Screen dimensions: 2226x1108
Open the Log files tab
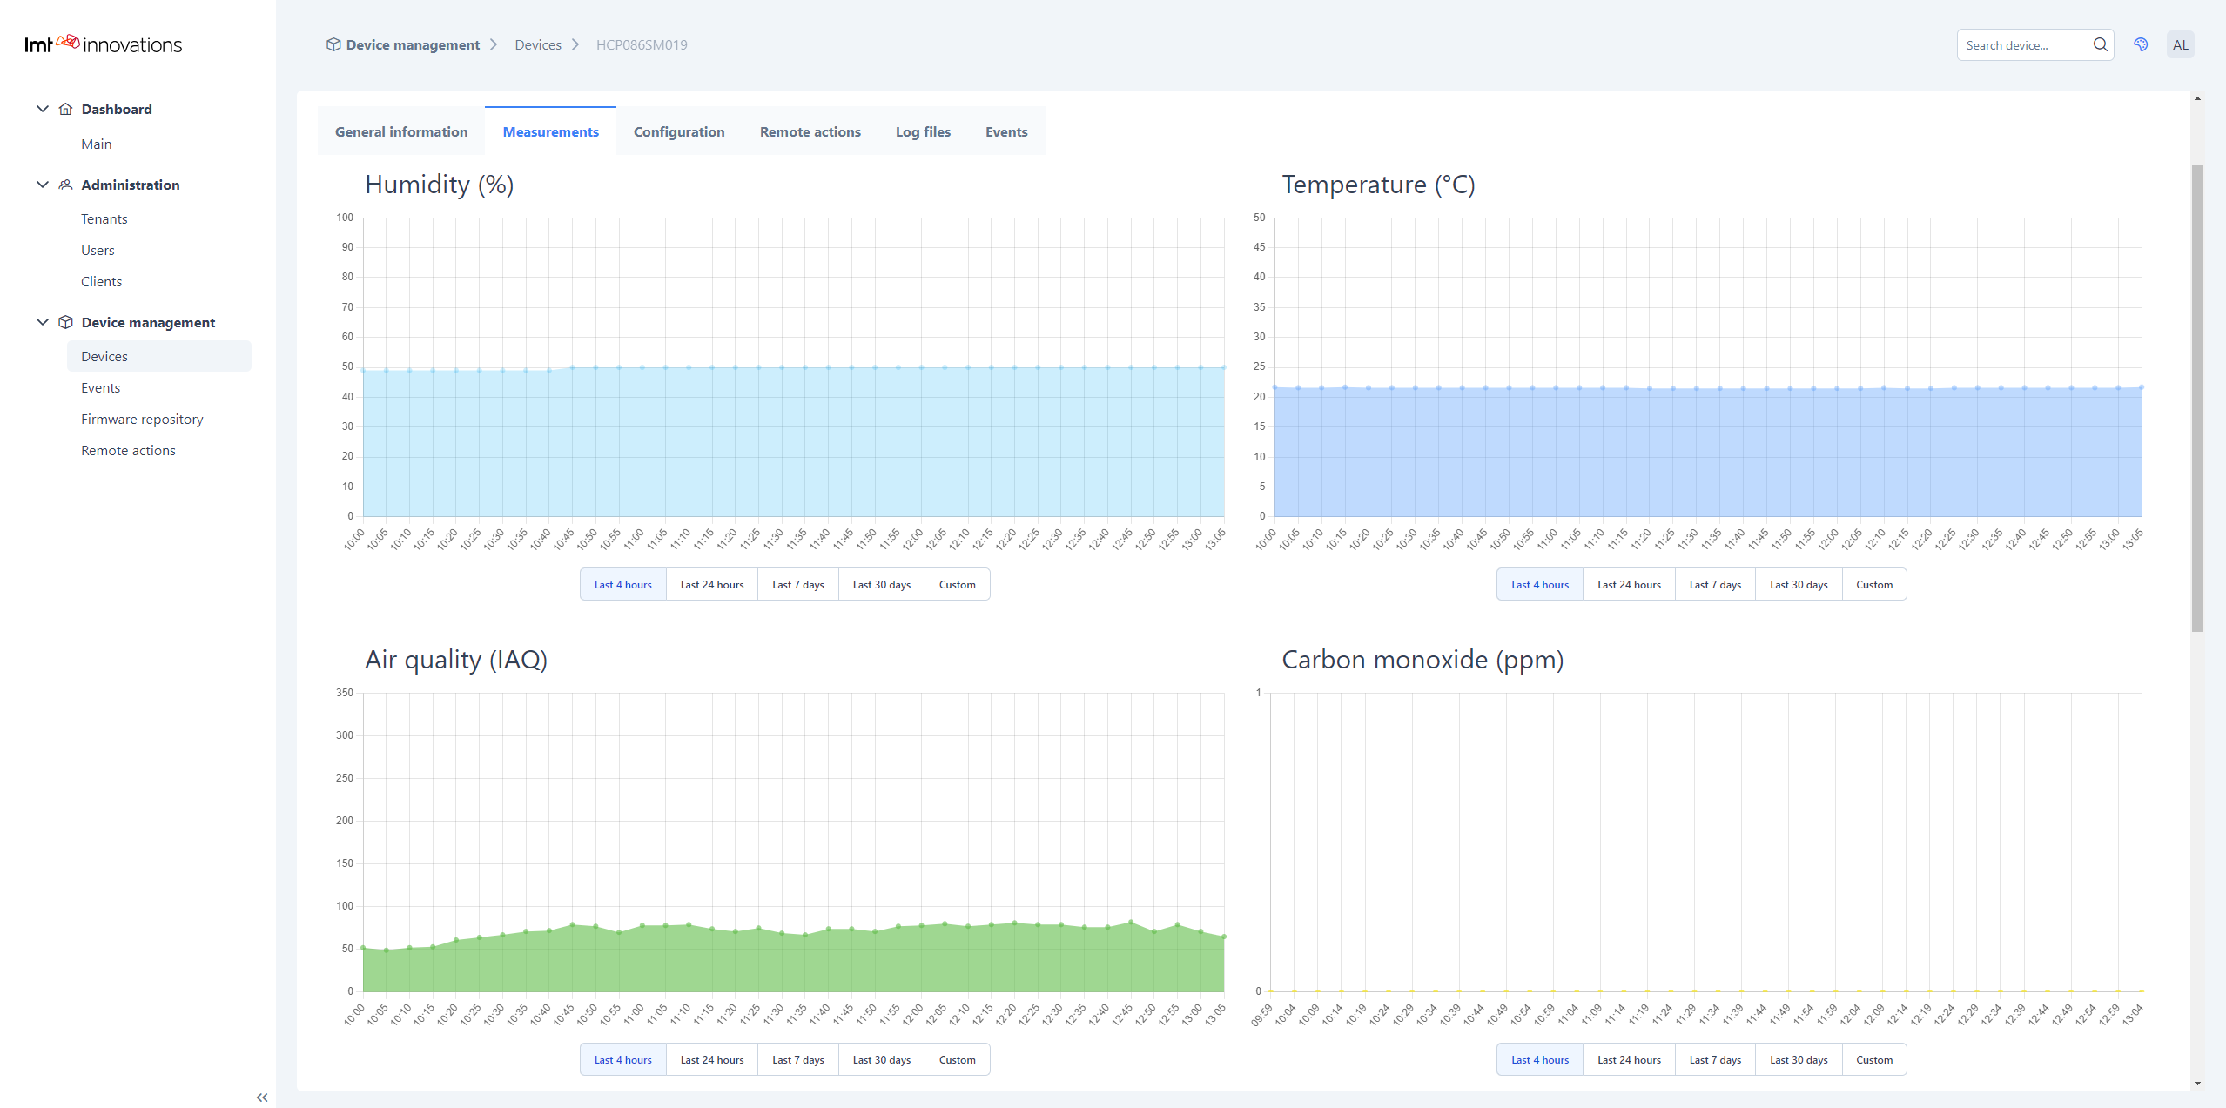[x=922, y=131]
